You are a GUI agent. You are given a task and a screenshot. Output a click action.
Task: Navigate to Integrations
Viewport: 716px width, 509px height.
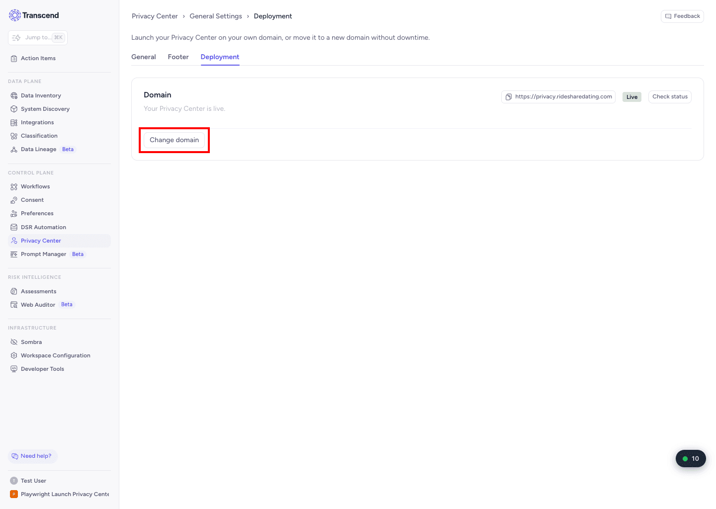click(59, 122)
